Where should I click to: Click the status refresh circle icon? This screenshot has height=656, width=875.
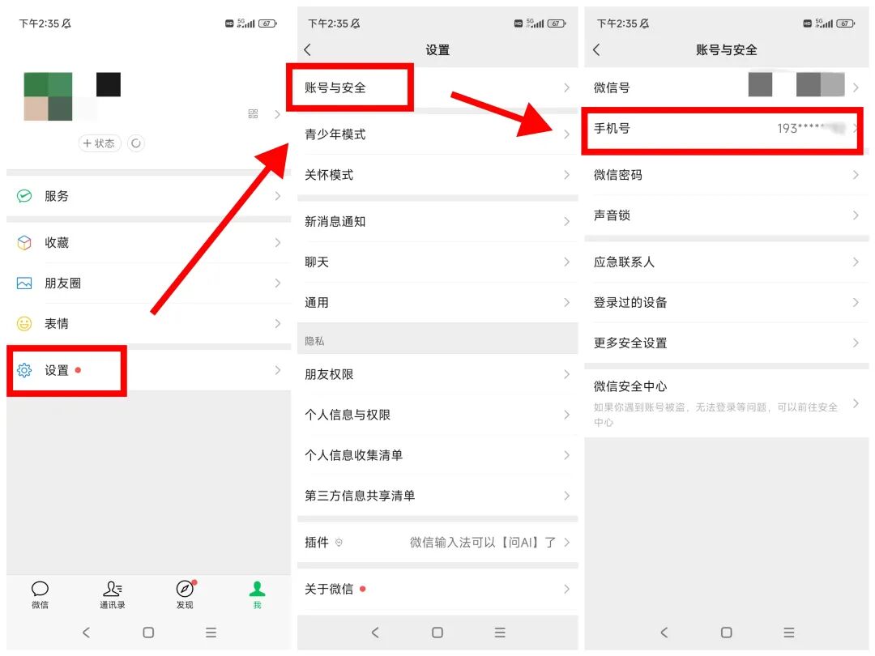tap(135, 143)
